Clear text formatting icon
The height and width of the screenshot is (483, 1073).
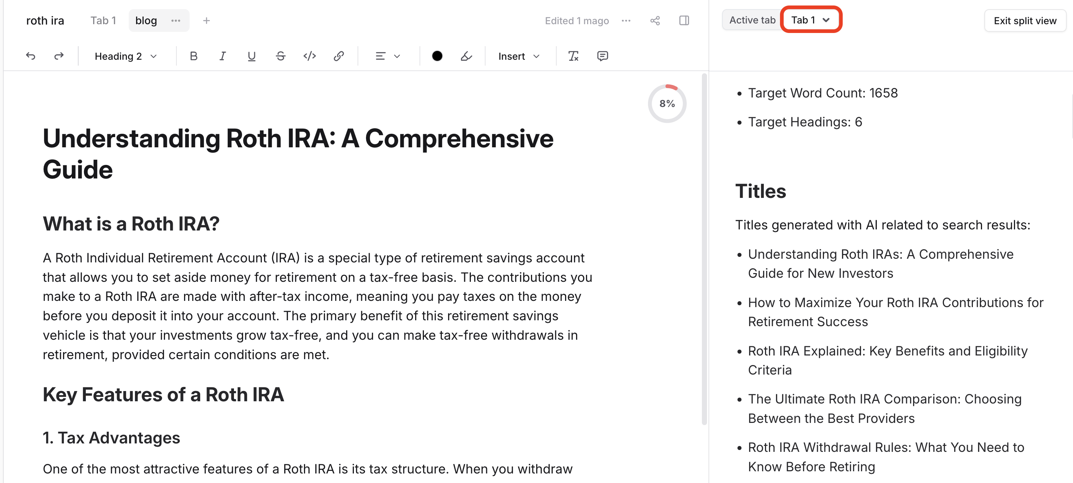tap(573, 56)
